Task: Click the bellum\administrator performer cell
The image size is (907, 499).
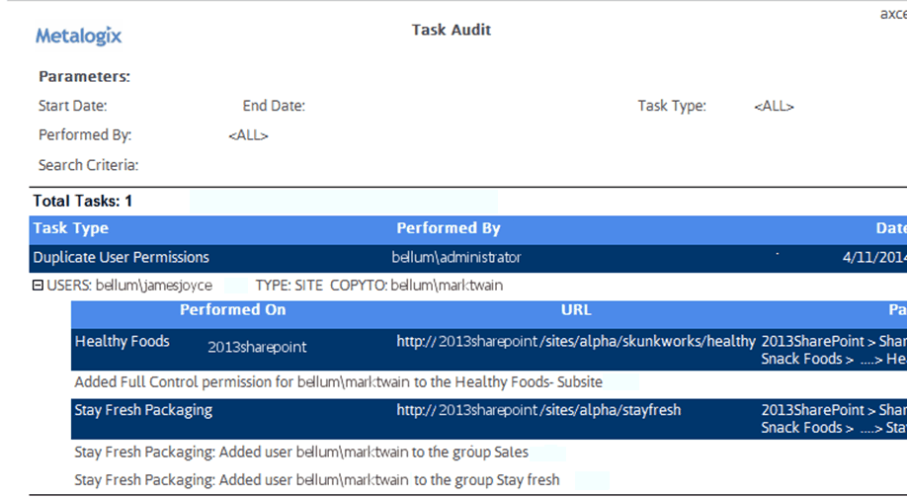Action: (455, 258)
